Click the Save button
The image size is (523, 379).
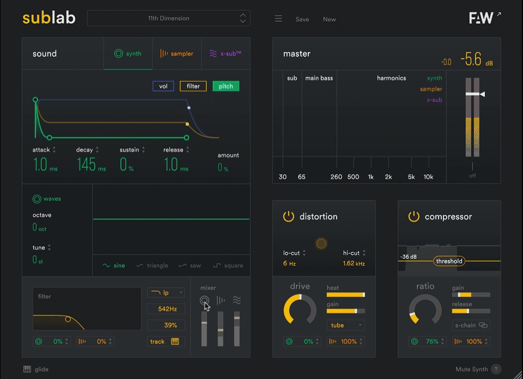click(302, 20)
